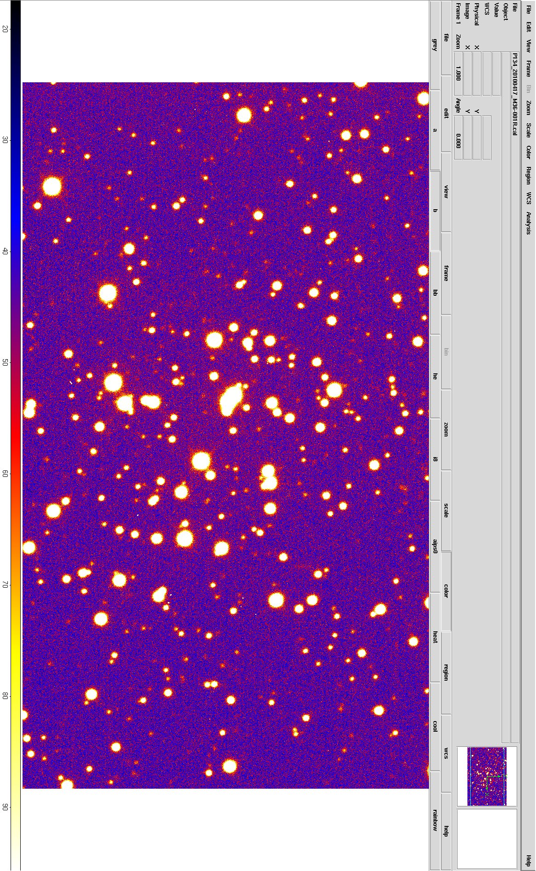Click the 'view' button in the button bar
The image size is (536, 871).
coord(446,192)
